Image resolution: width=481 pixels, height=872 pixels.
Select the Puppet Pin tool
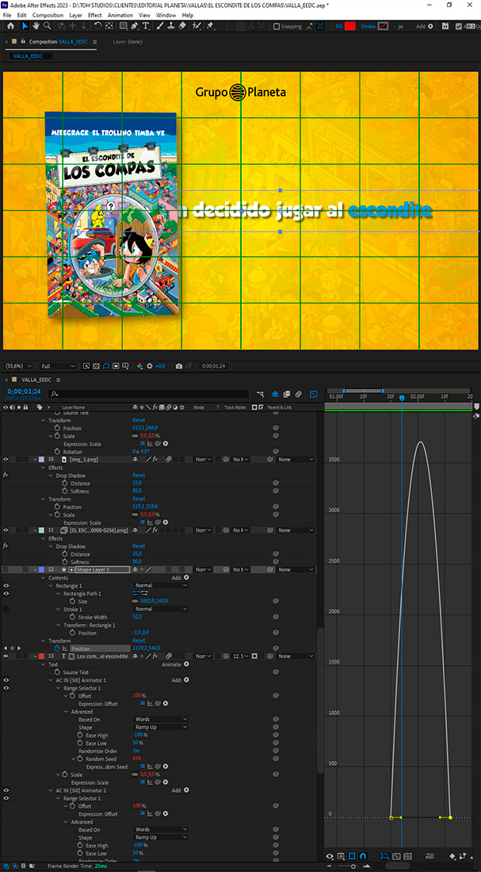pos(210,25)
